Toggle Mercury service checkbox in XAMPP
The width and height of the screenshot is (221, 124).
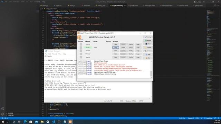(x=81, y=54)
